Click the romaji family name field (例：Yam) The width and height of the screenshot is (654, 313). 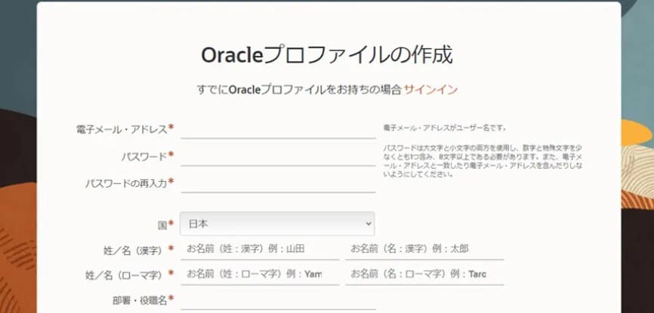pos(260,275)
